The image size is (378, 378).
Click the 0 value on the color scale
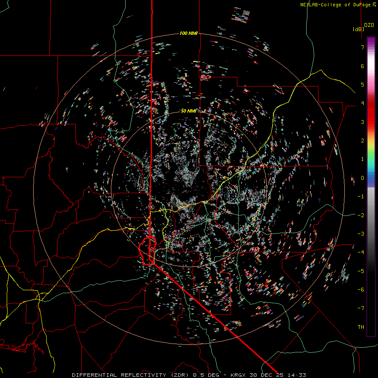[x=362, y=178]
